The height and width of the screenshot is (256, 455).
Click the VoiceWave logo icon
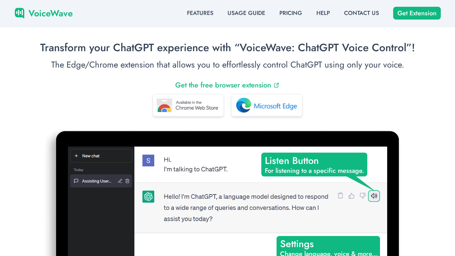(20, 13)
